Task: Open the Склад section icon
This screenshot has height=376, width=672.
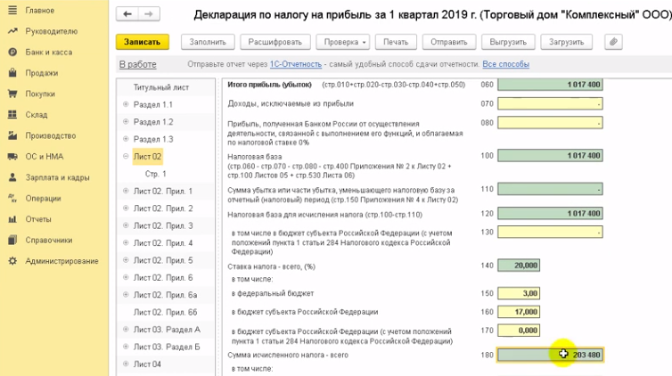Action: pos(12,115)
